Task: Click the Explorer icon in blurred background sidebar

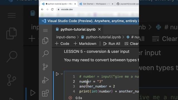Action: coord(11,33)
